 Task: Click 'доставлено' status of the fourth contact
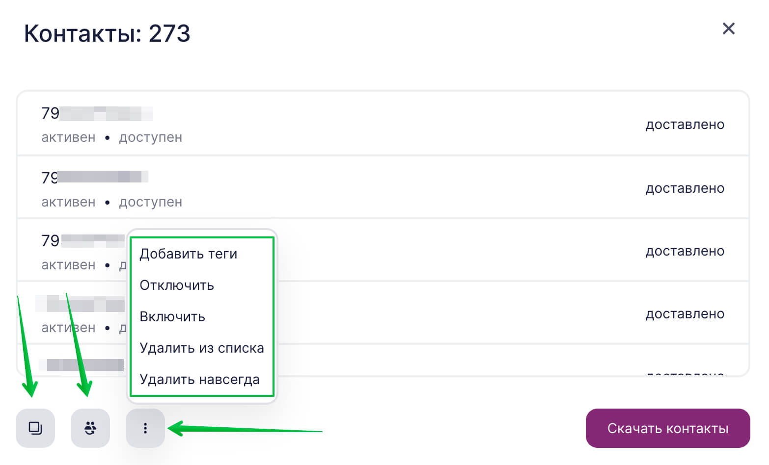685,314
